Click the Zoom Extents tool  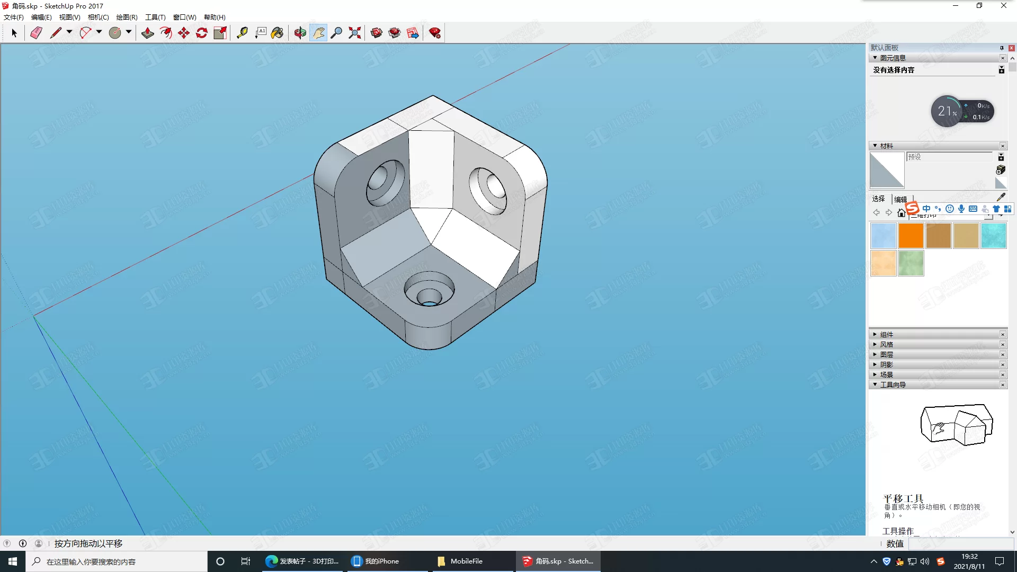pyautogui.click(x=355, y=33)
